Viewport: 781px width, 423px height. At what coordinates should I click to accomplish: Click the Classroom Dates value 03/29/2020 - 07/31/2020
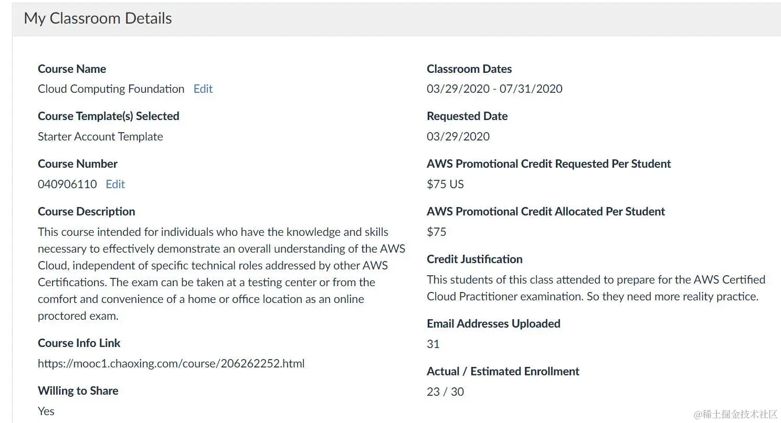coord(494,89)
